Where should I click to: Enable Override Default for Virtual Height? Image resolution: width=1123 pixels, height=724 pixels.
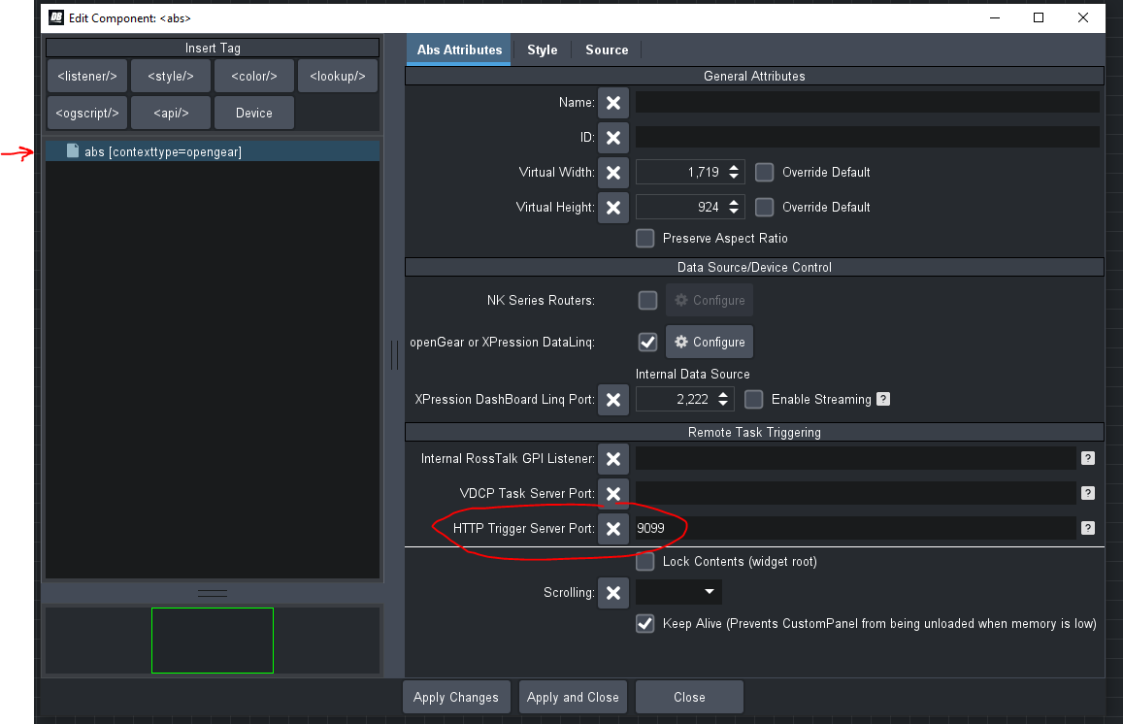[764, 207]
